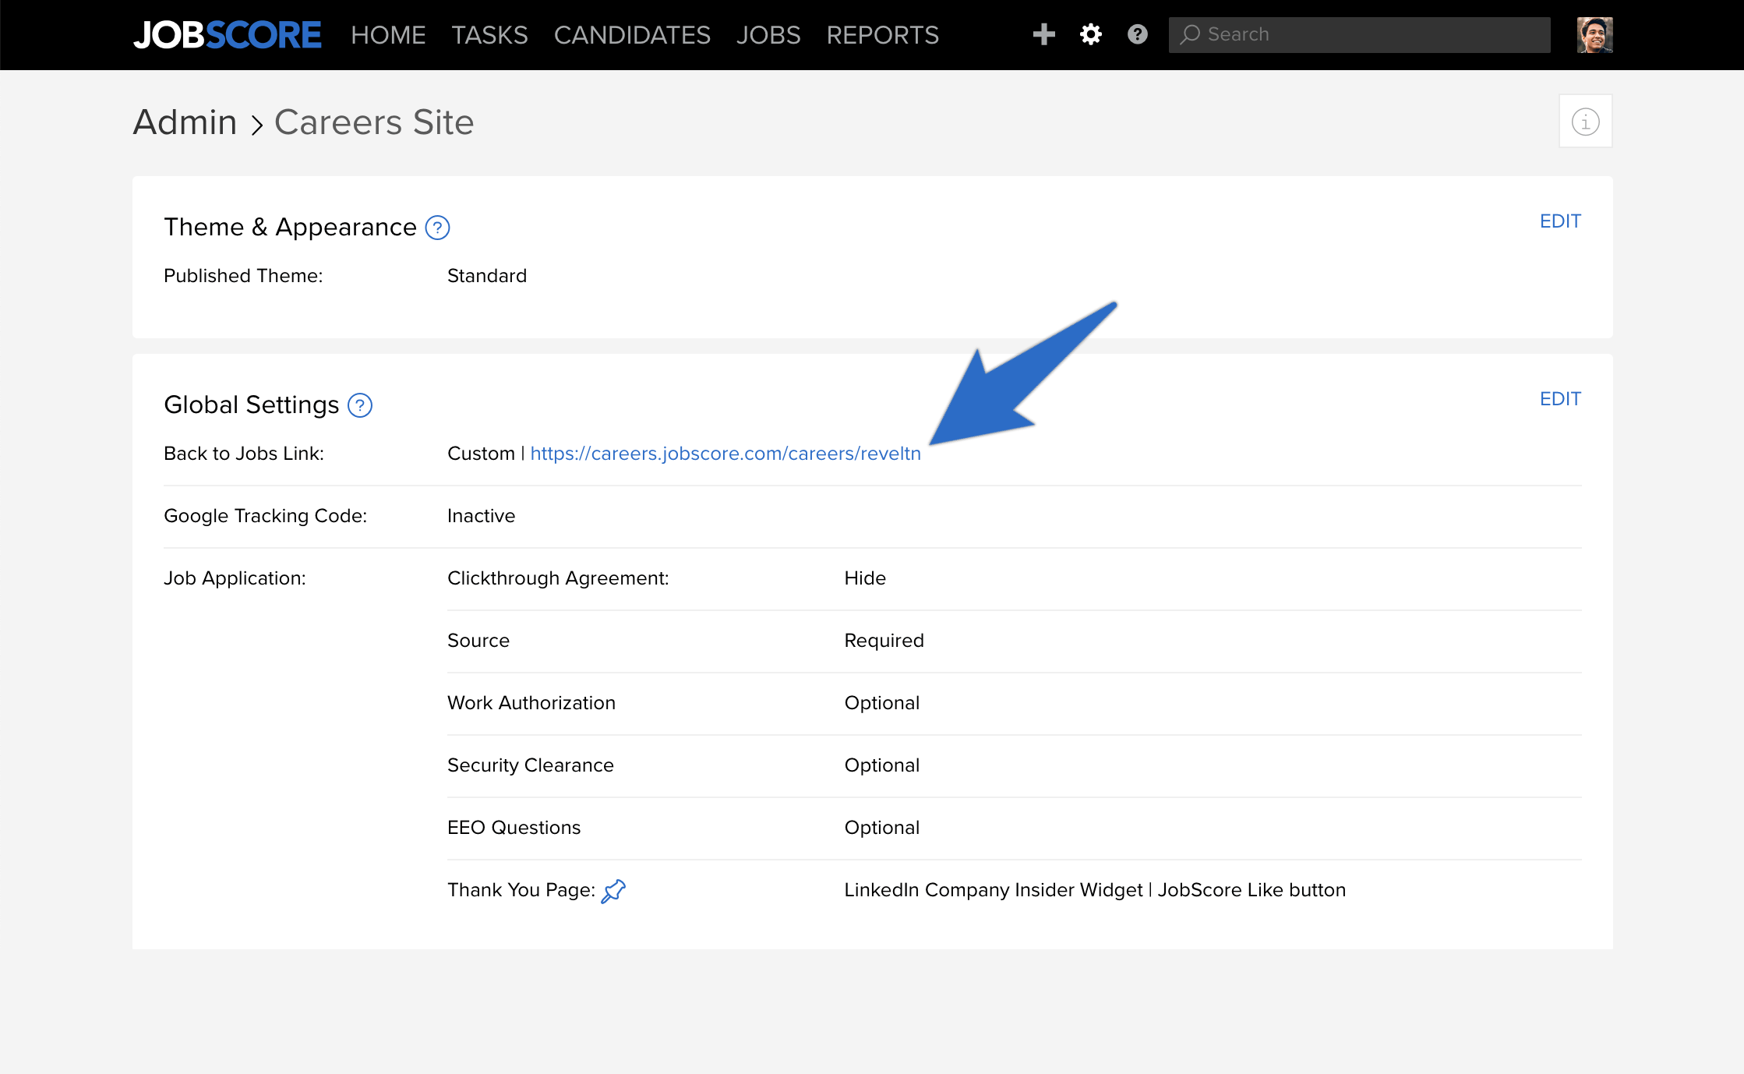This screenshot has height=1074, width=1744.
Task: Click the pin icon beside Thank You Page
Action: (x=613, y=890)
